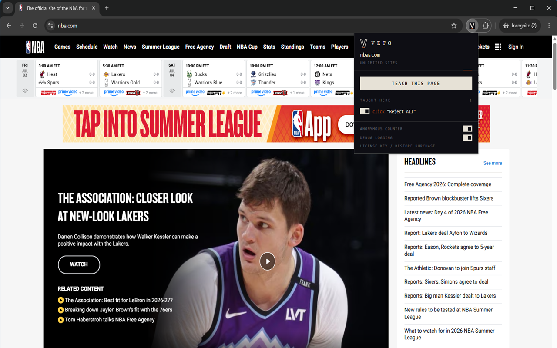The height and width of the screenshot is (348, 557).
Task: Click the Grizzlies team logo in scoreboard
Action: (x=253, y=74)
